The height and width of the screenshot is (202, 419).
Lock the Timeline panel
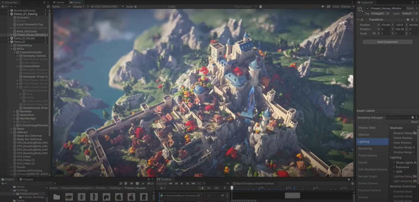pos(349,179)
